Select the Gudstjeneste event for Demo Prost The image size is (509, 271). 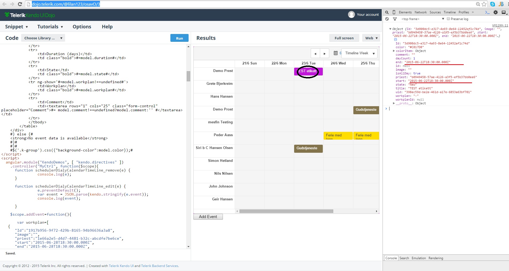click(x=366, y=110)
